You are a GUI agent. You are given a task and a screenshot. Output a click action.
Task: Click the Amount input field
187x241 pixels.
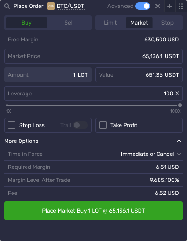click(x=48, y=75)
